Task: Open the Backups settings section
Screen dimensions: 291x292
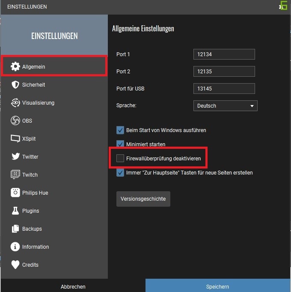Action: [x=32, y=229]
